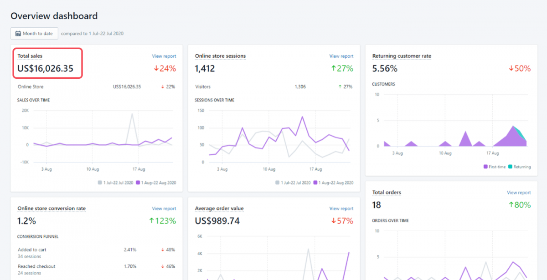Click the teal returning area in customers chart
547x280 pixels.
point(521,134)
